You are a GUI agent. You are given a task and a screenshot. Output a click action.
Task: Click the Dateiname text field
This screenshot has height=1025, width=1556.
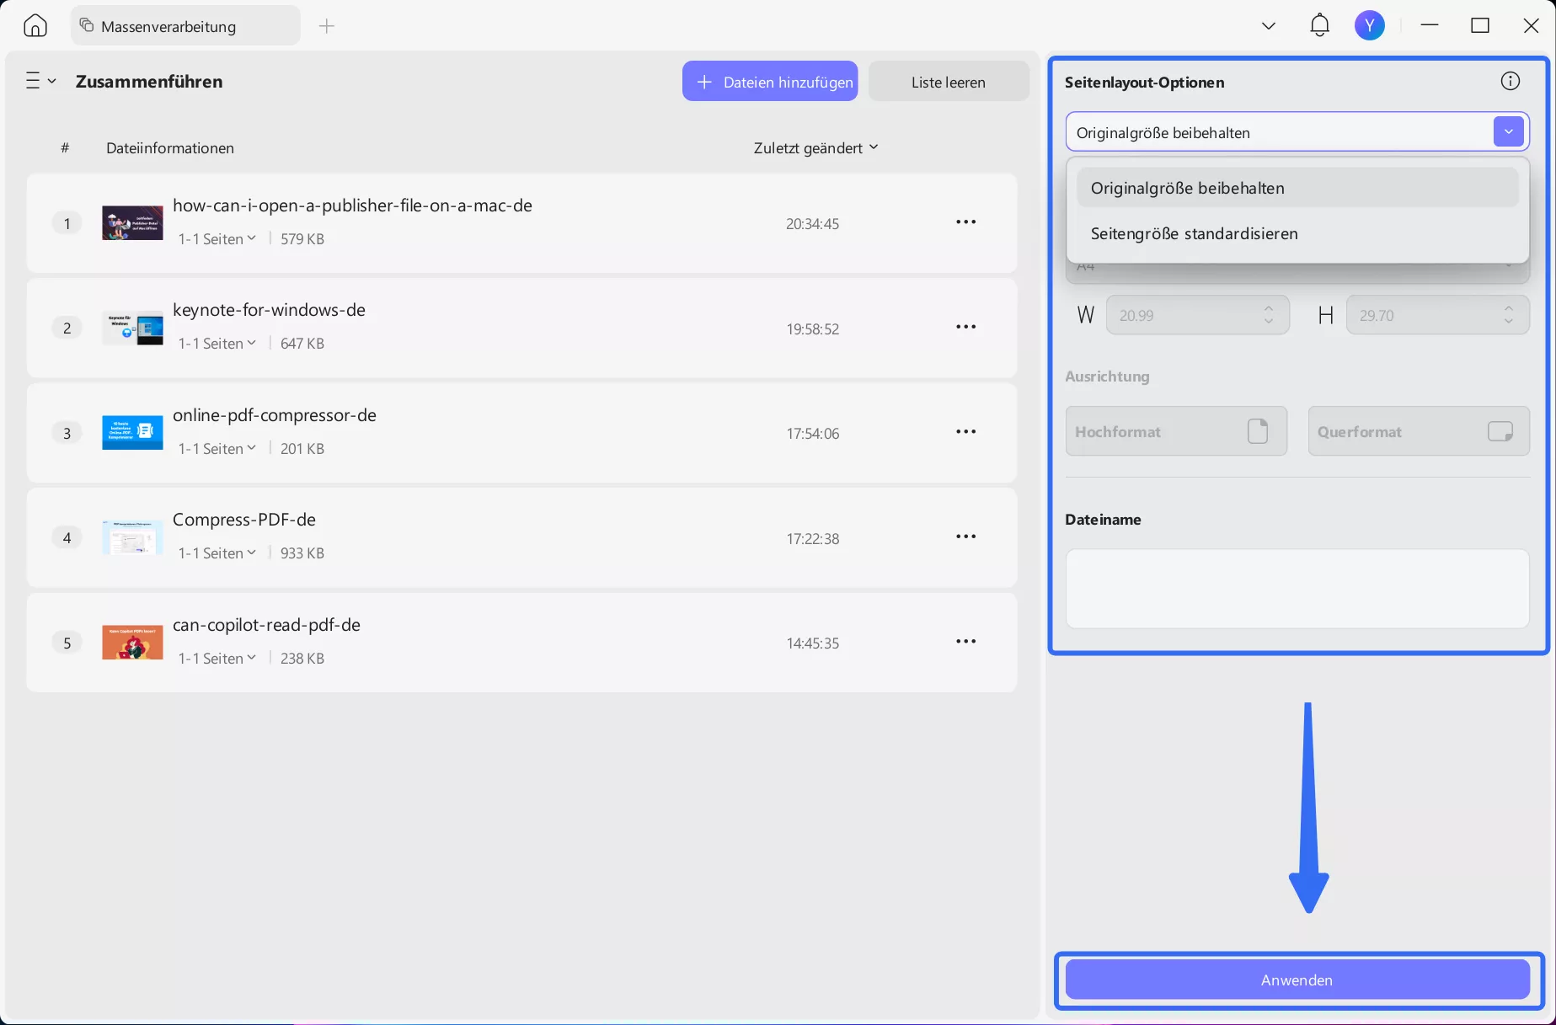pos(1297,589)
